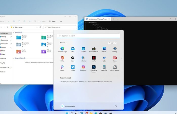Open Alarms & Clock app
Screen dimensions: 177x114
115,68
